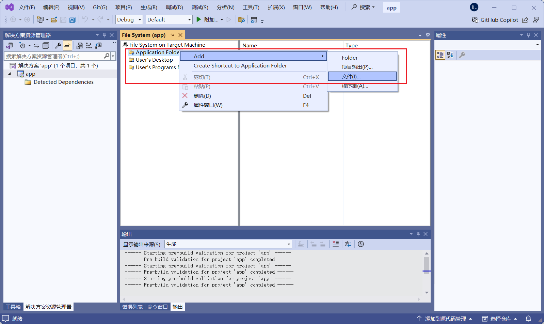Collapse the app project tree node

point(10,74)
